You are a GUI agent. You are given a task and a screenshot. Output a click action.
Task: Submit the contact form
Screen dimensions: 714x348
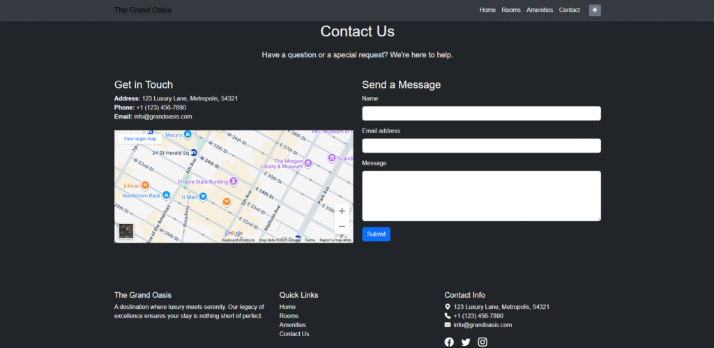click(376, 234)
